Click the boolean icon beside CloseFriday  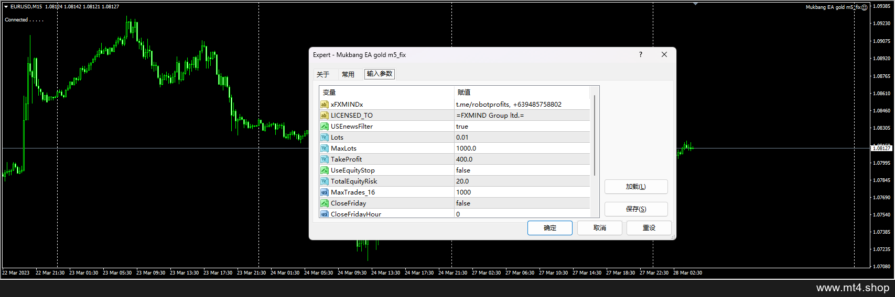tap(324, 203)
